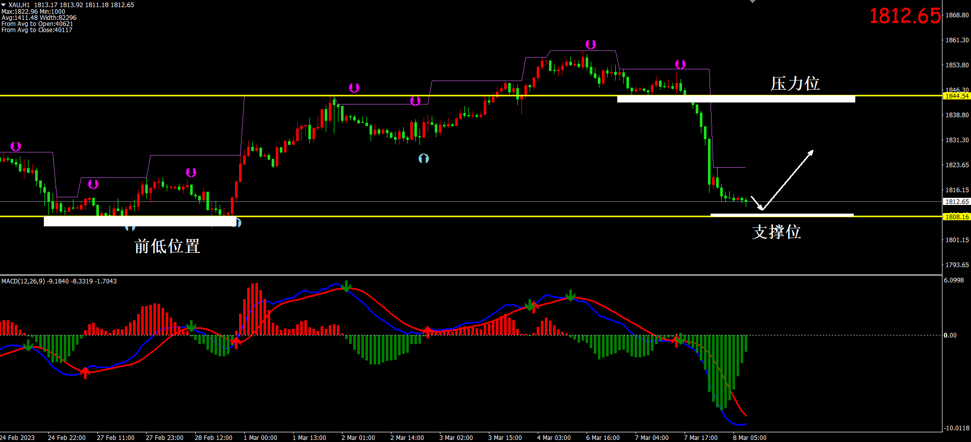This screenshot has width=971, height=442.
Task: Select the 压力位 text label
Action: 795,84
